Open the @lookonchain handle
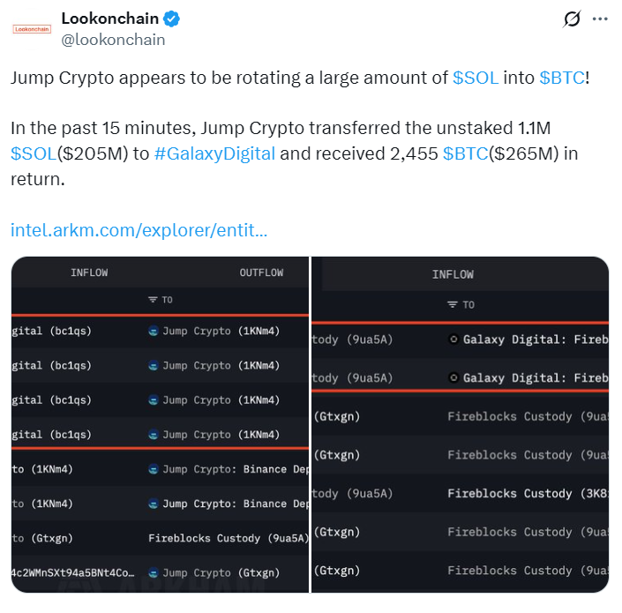Image resolution: width=622 pixels, height=613 pixels. (x=113, y=40)
